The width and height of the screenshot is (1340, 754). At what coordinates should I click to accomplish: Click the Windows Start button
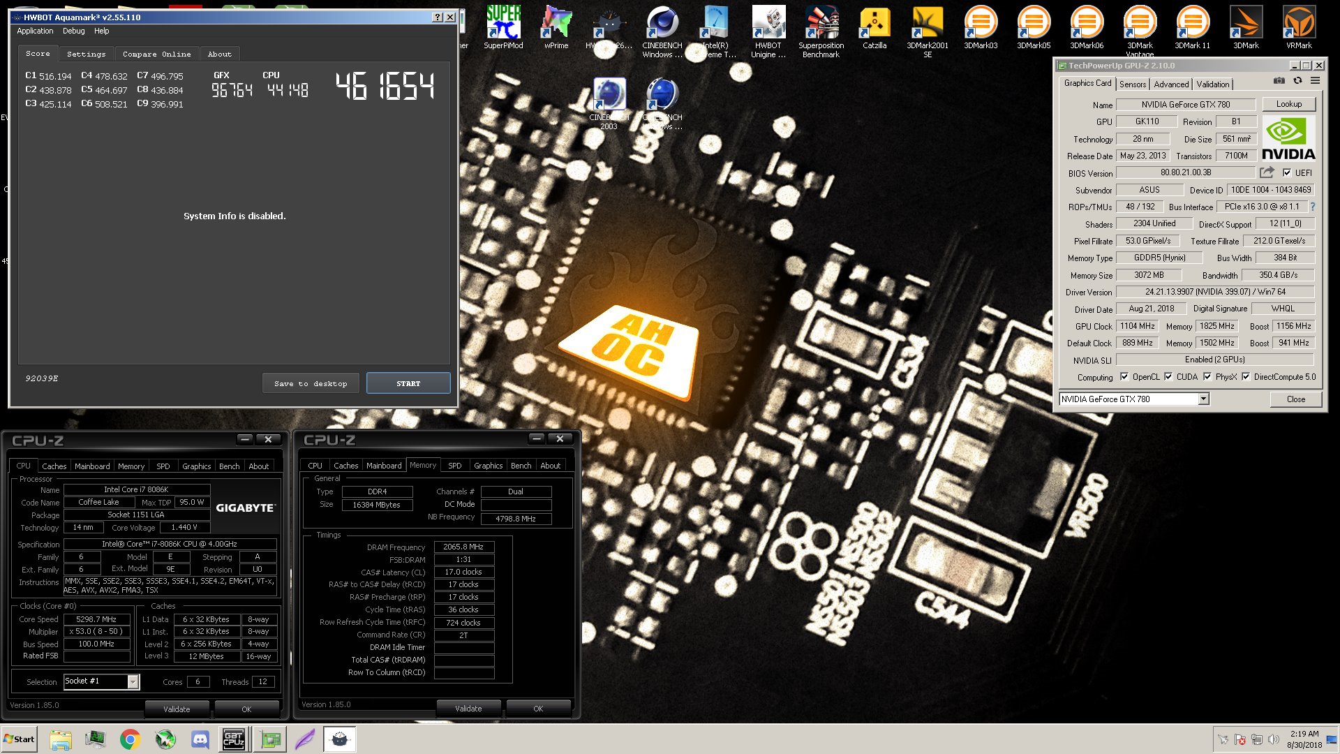(19, 739)
